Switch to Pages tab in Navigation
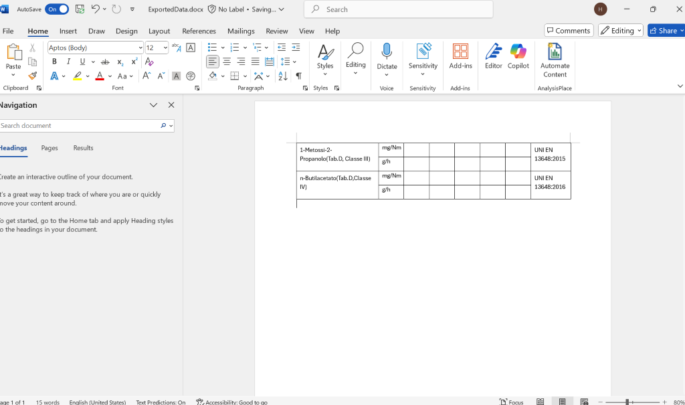 point(50,148)
